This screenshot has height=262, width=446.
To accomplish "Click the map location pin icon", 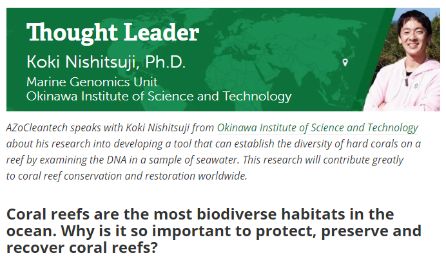I will (x=345, y=62).
